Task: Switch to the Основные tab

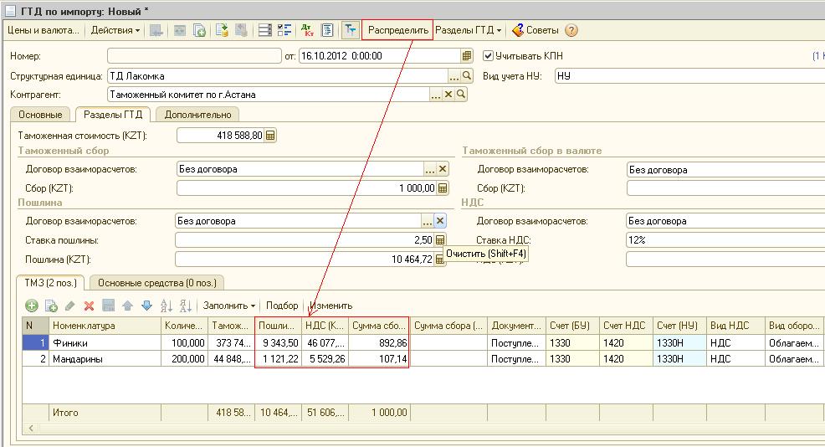Action: (40, 115)
